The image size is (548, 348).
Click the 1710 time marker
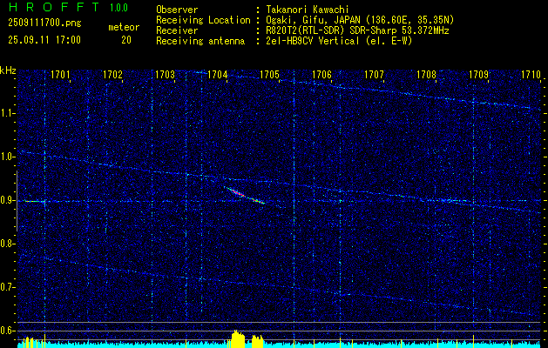click(x=531, y=75)
